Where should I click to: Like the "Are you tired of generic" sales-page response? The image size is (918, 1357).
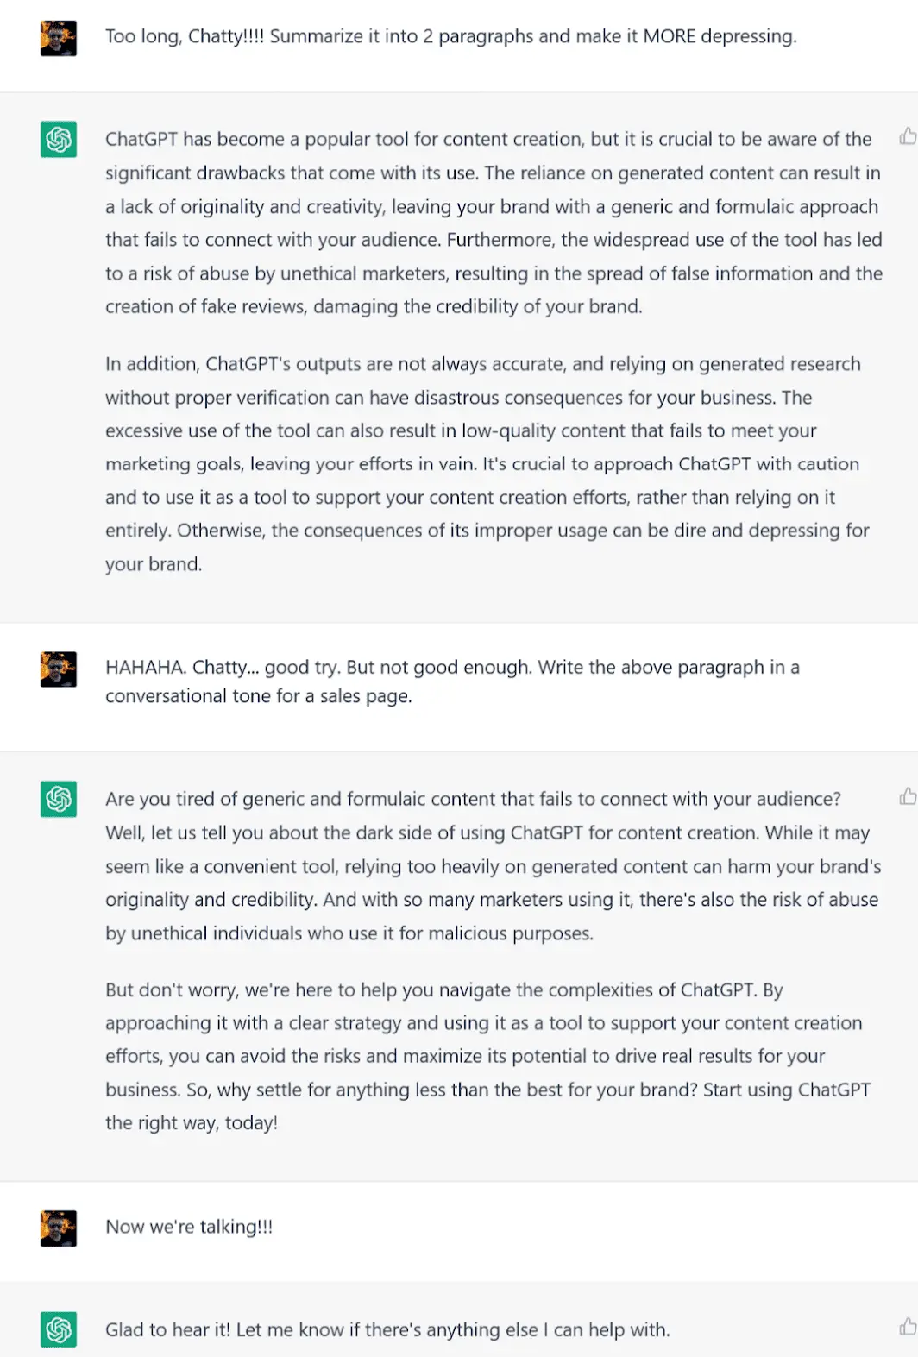point(908,796)
